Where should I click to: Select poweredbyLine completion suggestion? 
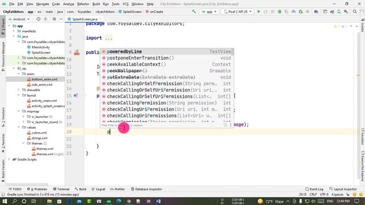pyautogui.click(x=167, y=52)
